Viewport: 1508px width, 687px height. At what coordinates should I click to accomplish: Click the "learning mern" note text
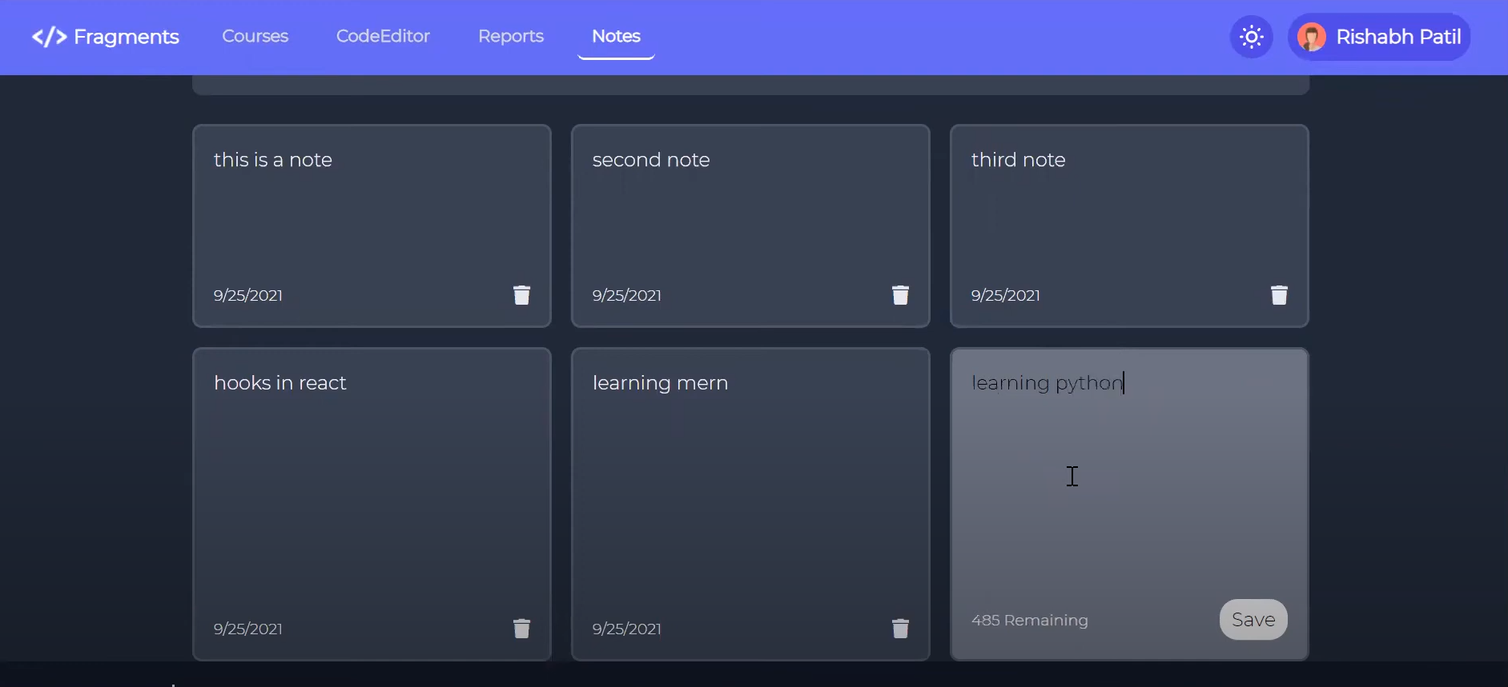tap(660, 383)
